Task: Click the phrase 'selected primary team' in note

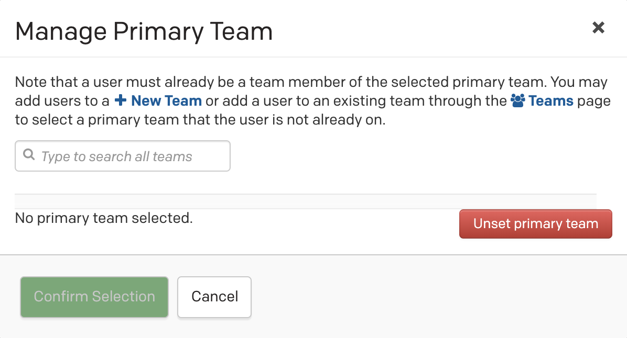Action: tap(451, 82)
